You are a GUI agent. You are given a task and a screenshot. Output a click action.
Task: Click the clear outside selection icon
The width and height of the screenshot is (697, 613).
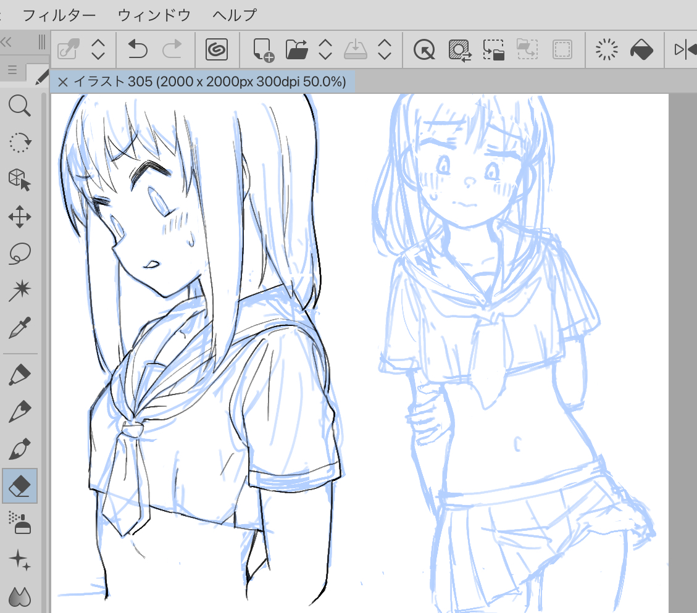(459, 49)
